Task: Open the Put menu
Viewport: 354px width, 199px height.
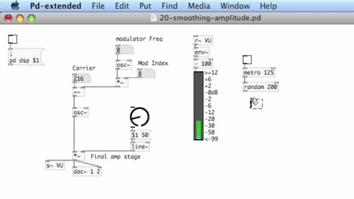Action: pyautogui.click(x=145, y=6)
